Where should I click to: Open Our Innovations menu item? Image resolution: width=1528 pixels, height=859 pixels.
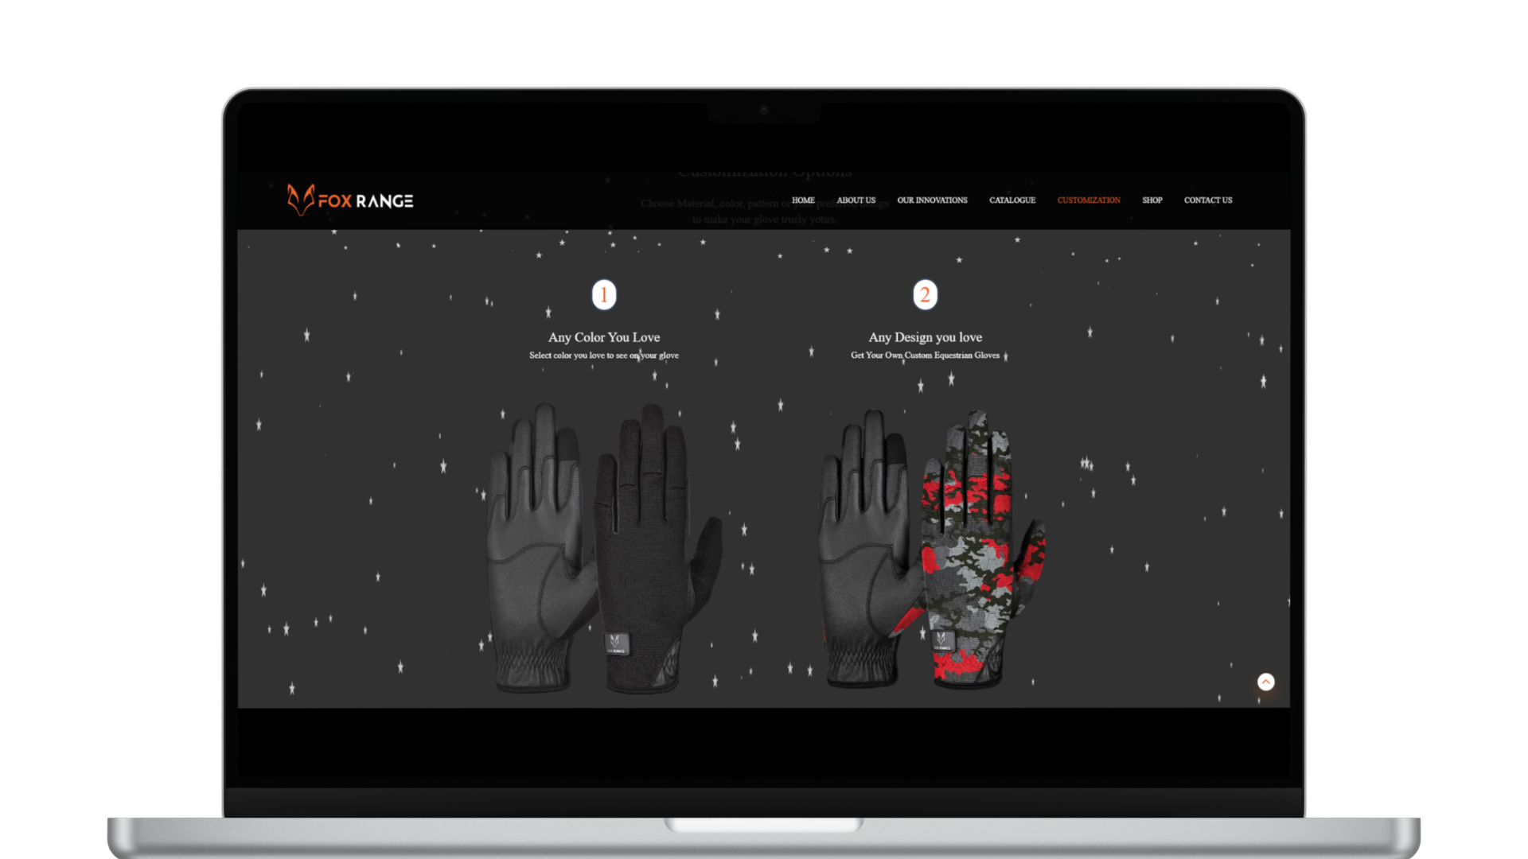pos(932,200)
